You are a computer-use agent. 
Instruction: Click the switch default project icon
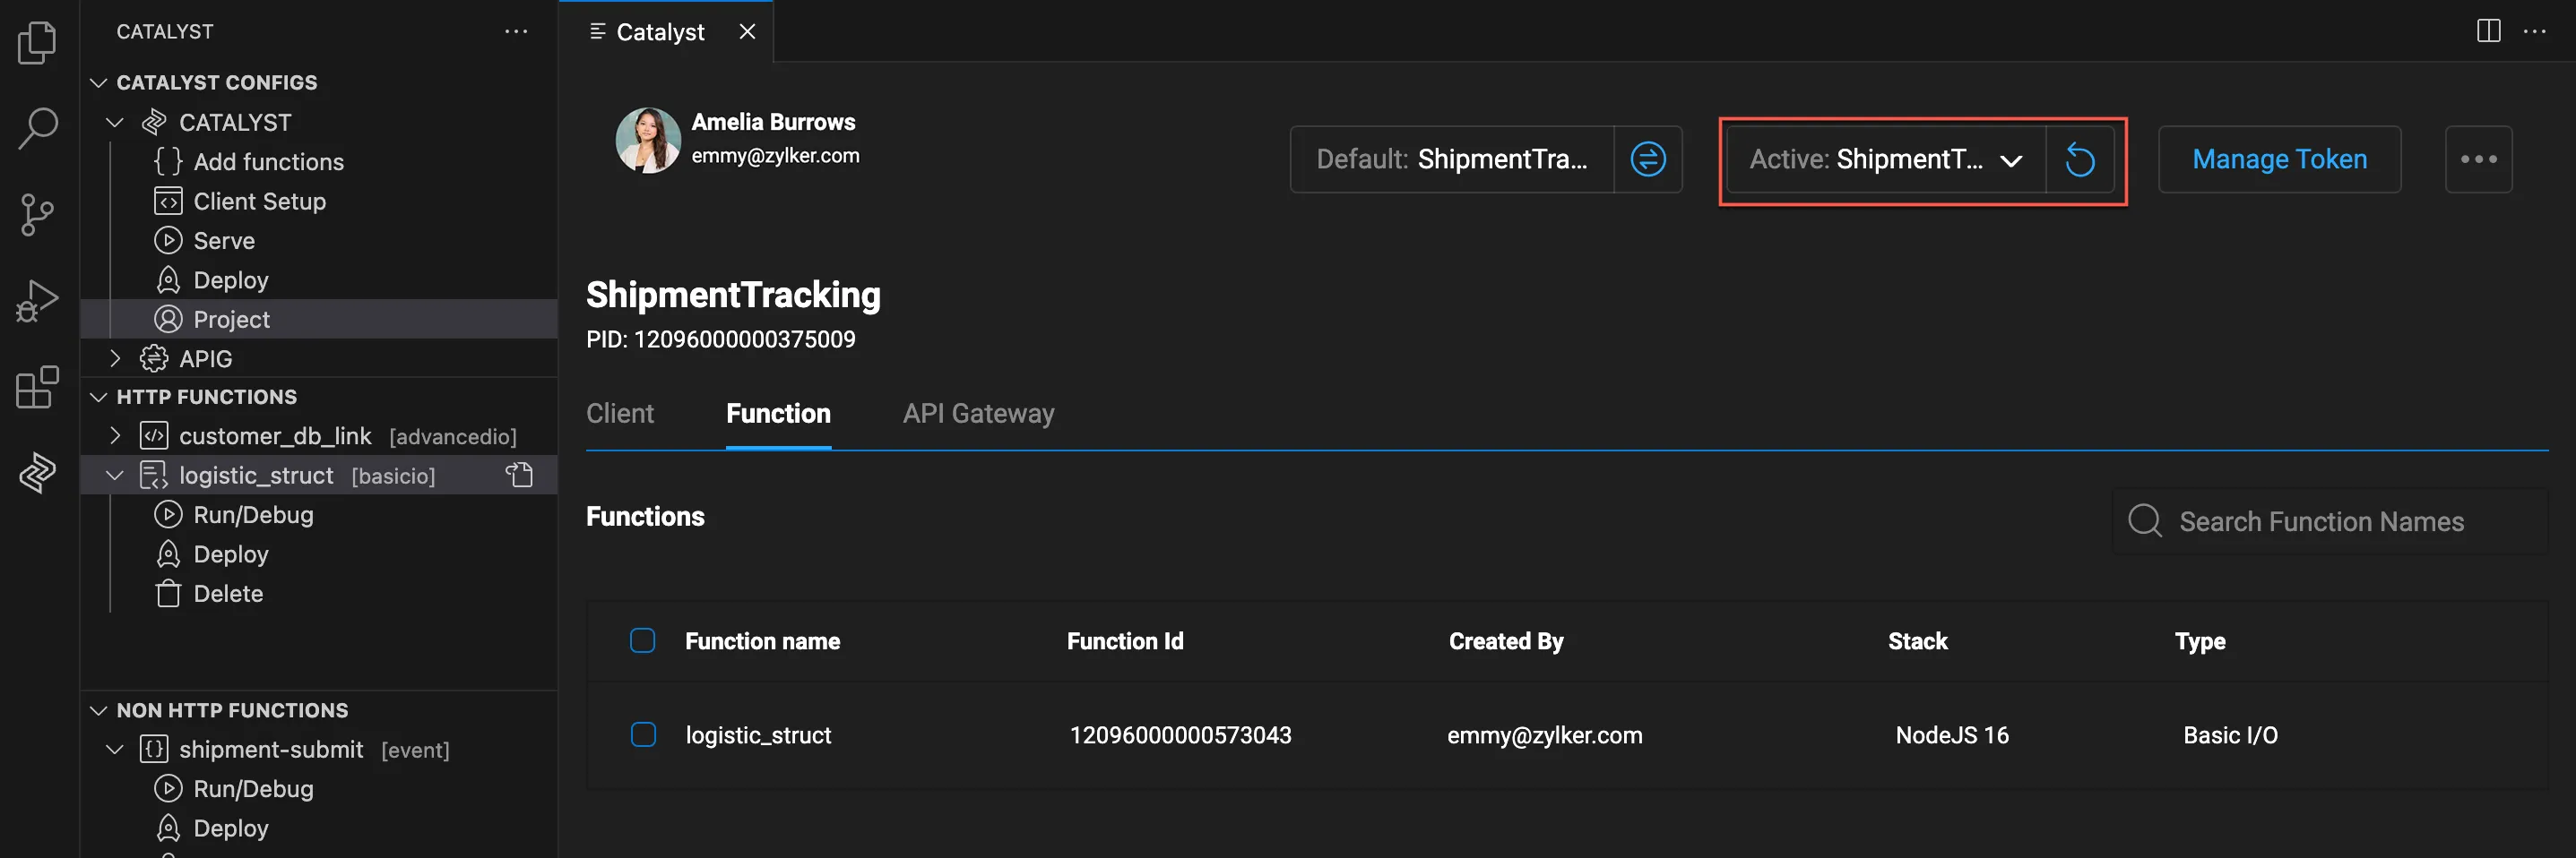point(1647,159)
